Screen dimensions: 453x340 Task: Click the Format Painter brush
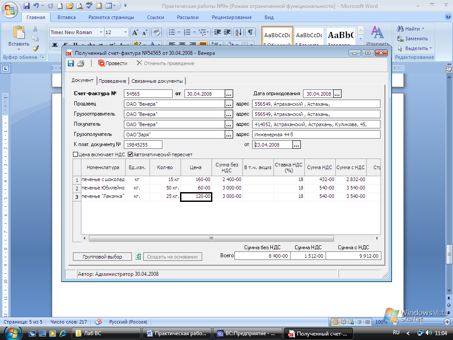35,48
